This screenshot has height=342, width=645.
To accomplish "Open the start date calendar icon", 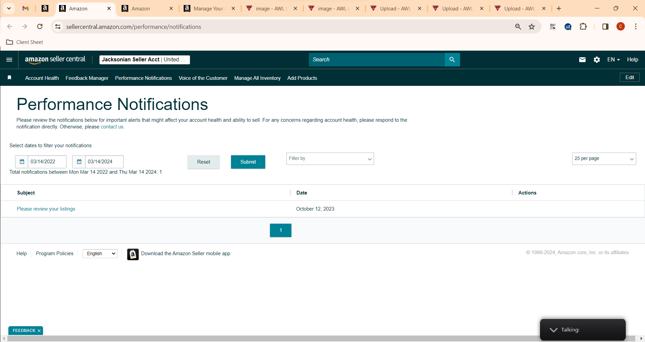I will pos(22,162).
